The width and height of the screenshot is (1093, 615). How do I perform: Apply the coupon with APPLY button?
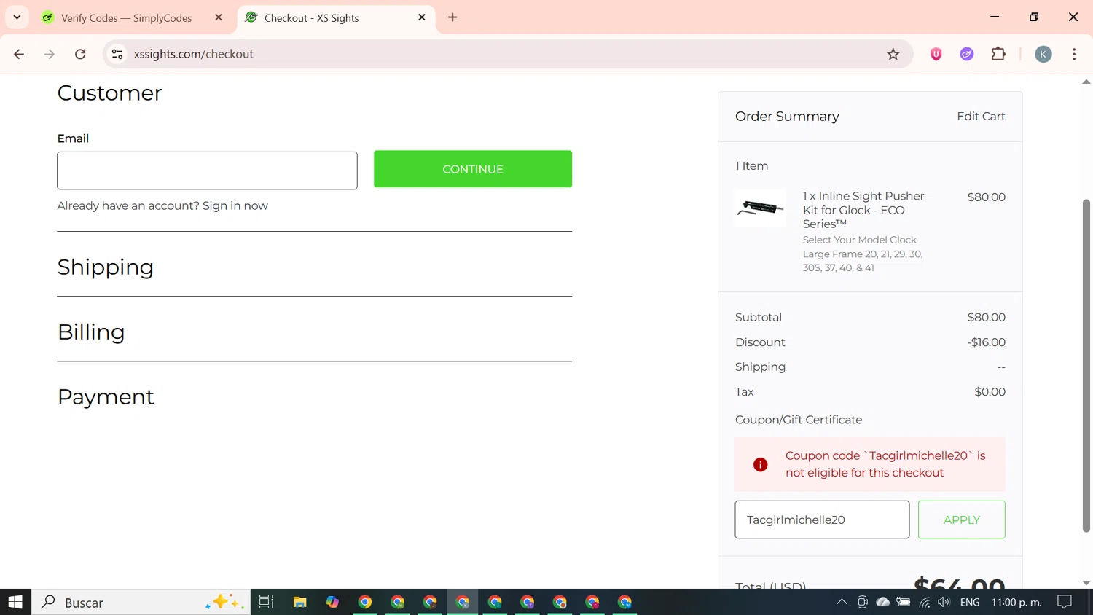[962, 520]
